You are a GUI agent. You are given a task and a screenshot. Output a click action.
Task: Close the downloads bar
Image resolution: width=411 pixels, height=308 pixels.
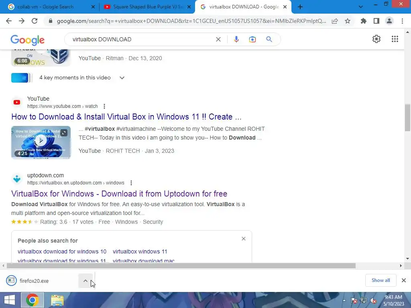[x=404, y=280]
